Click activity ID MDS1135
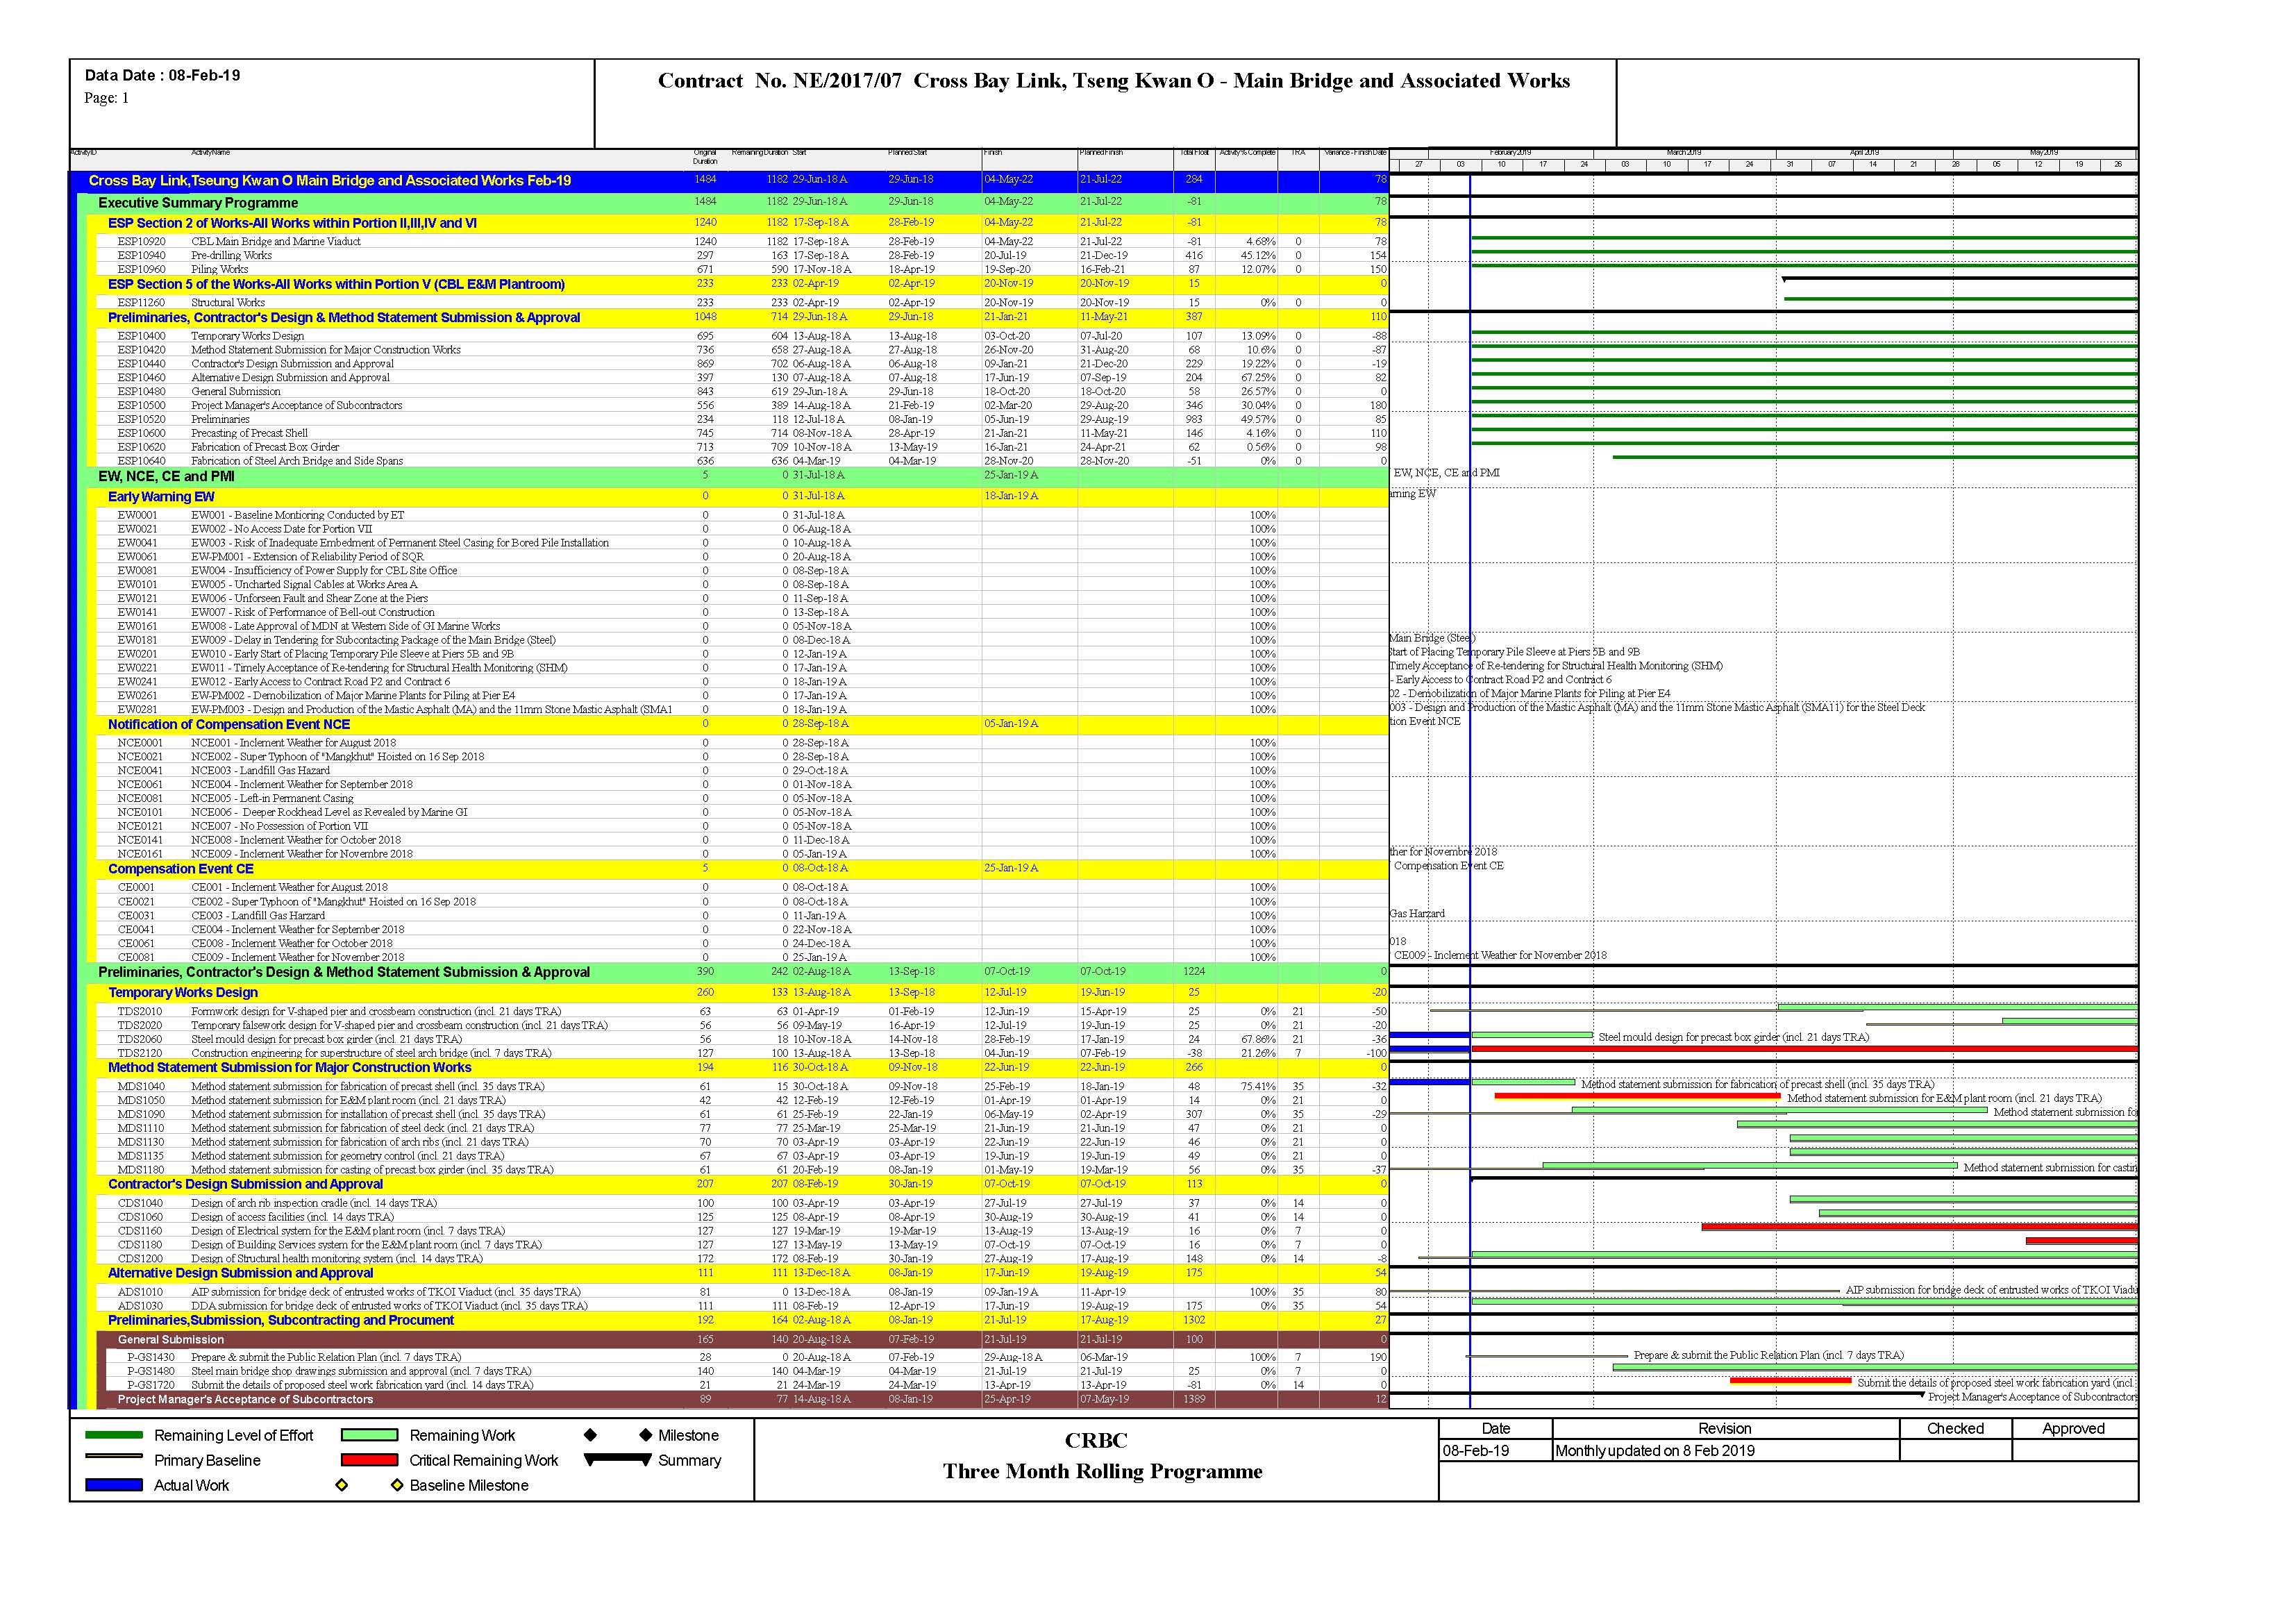The image size is (2296, 1624). pos(141,1157)
